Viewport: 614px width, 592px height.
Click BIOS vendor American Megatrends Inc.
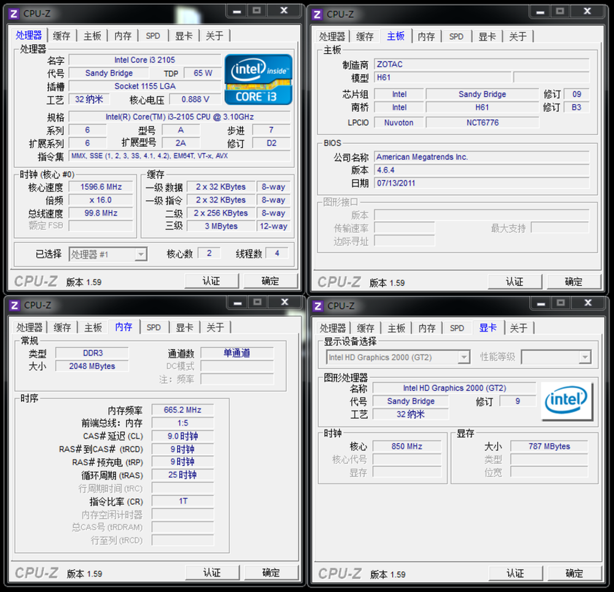tap(481, 157)
